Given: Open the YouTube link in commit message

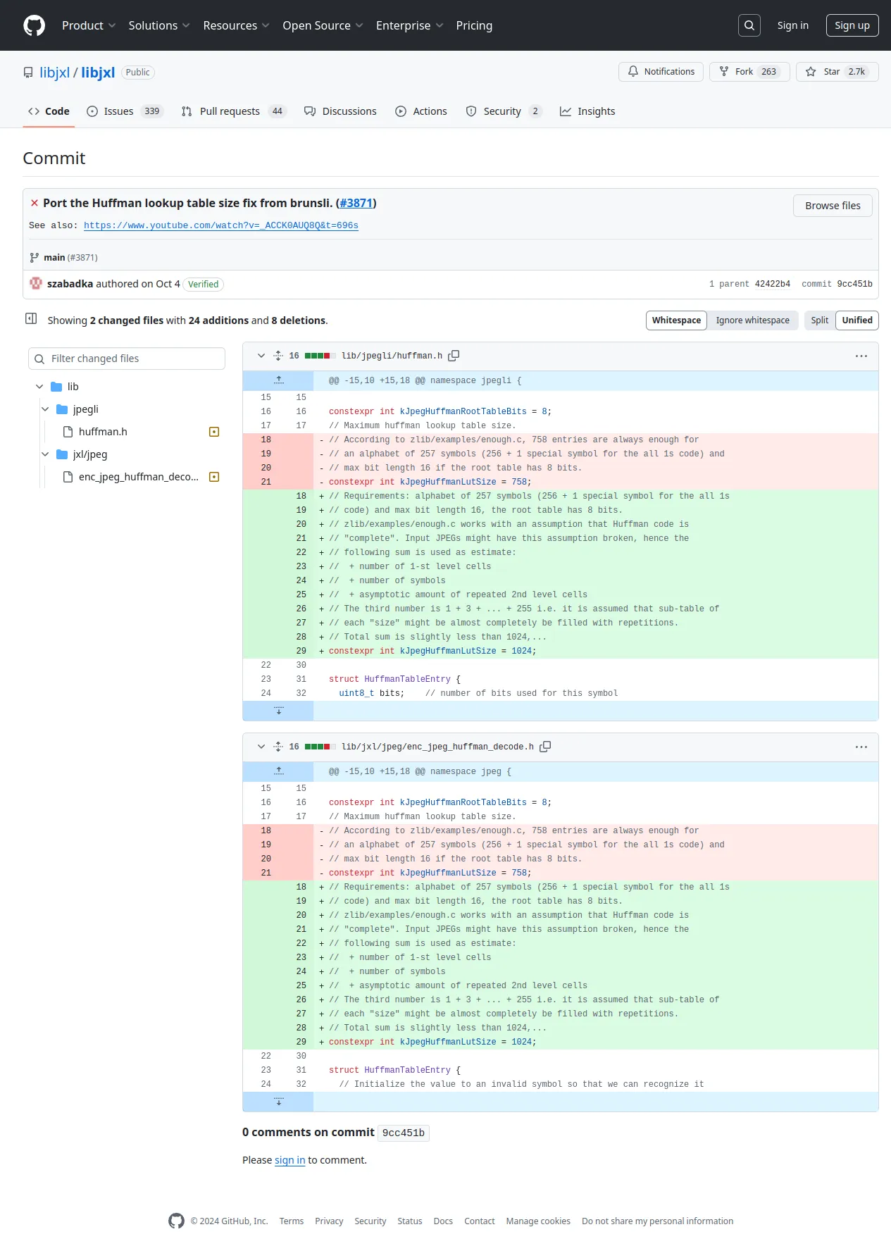Looking at the screenshot, I should tap(221, 225).
